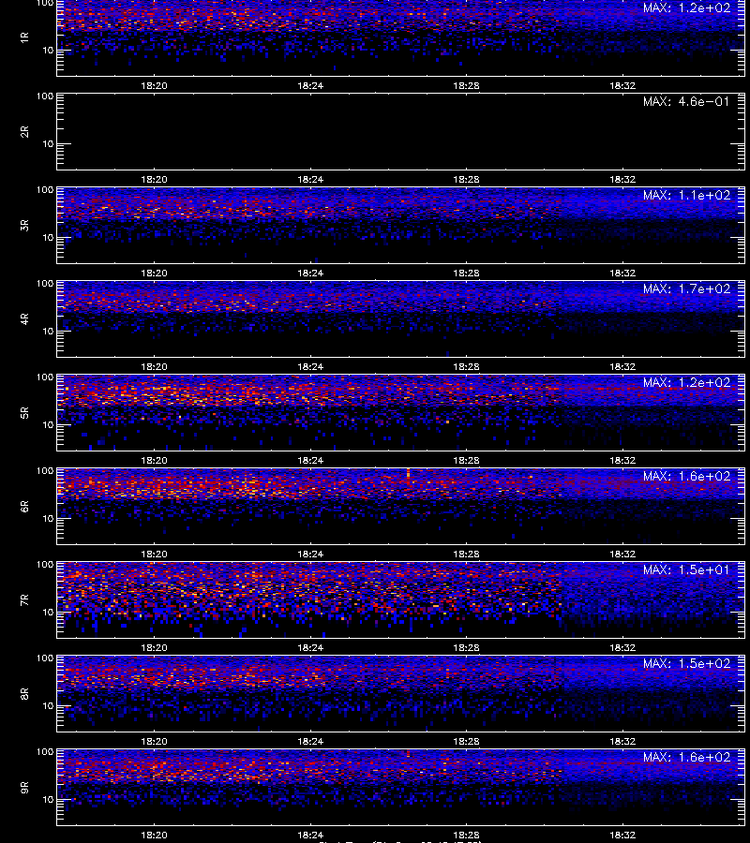Click the 10 y-axis tick label of panel 1R
Screen dimensions: 750x843
pos(48,50)
